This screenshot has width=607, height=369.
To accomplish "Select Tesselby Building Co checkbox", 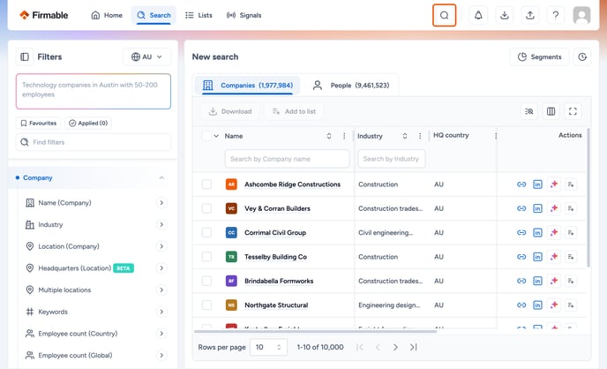I will click(206, 257).
